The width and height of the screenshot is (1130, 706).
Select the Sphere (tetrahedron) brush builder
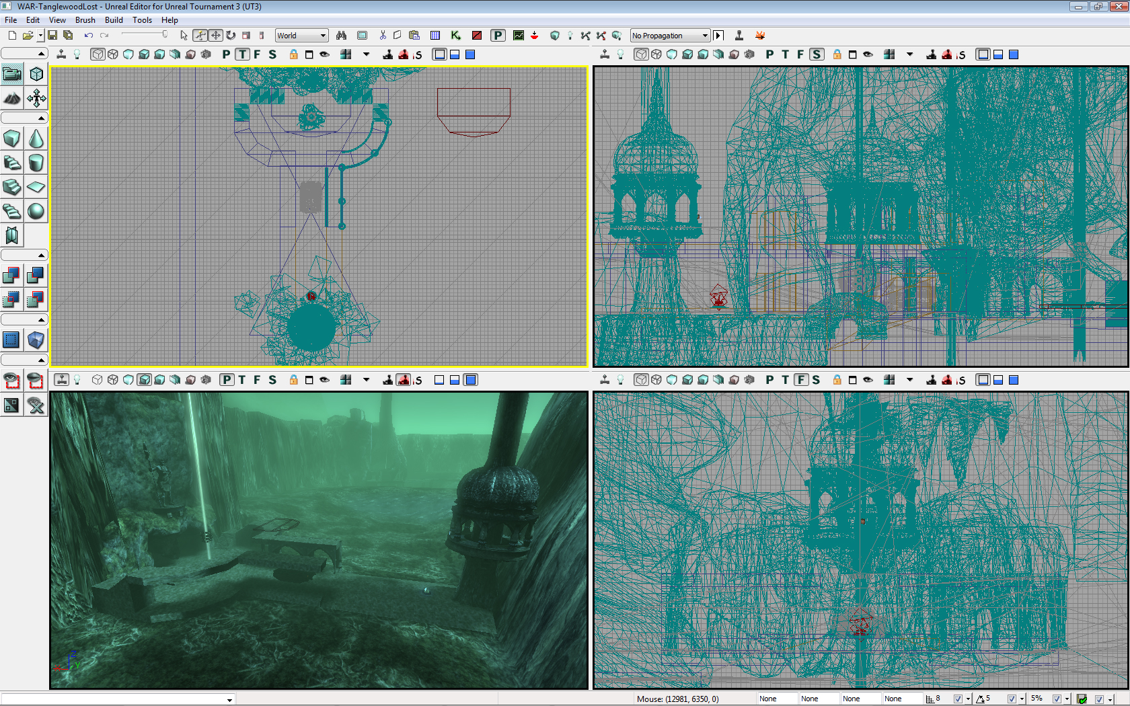[x=36, y=211]
